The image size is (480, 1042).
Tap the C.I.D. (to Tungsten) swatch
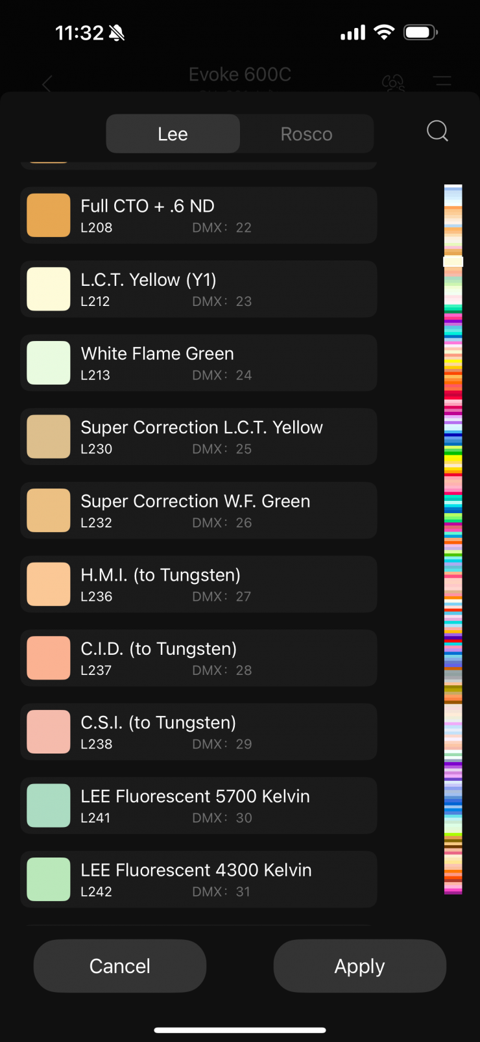[x=49, y=658]
